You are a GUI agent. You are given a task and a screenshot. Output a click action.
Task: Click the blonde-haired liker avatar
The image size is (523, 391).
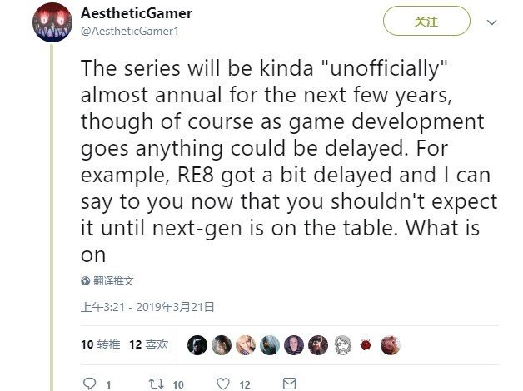pos(246,344)
